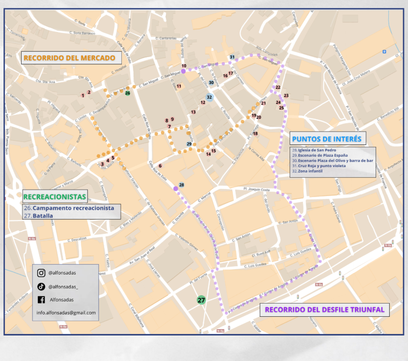This screenshot has width=408, height=361.
Task: Click the blue map marker numbered 28
Action: point(182,185)
